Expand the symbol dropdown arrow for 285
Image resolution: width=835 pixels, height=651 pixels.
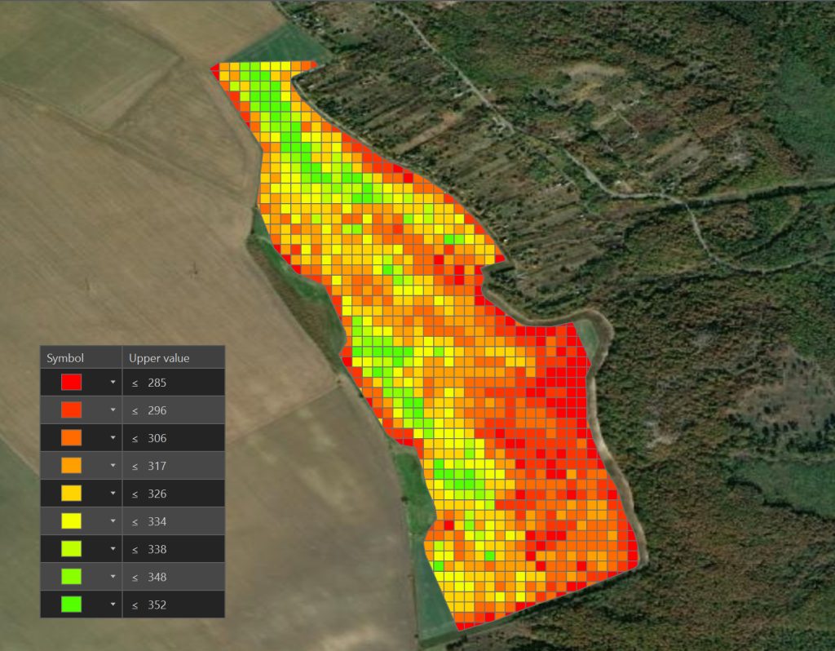(x=113, y=382)
